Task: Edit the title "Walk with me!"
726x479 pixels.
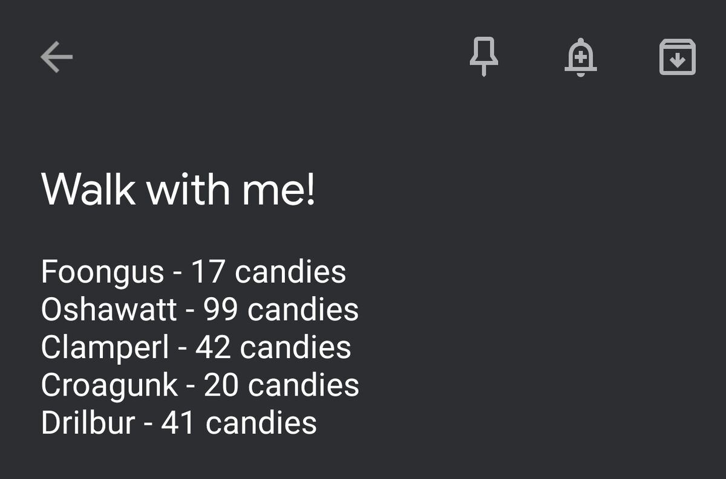Action: (x=178, y=190)
